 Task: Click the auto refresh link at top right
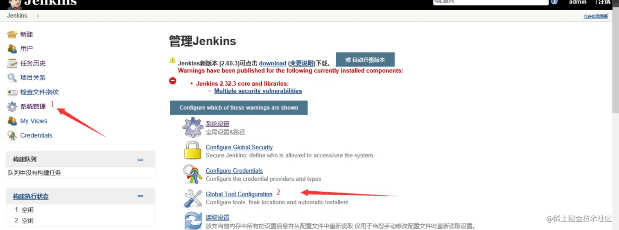click(596, 16)
